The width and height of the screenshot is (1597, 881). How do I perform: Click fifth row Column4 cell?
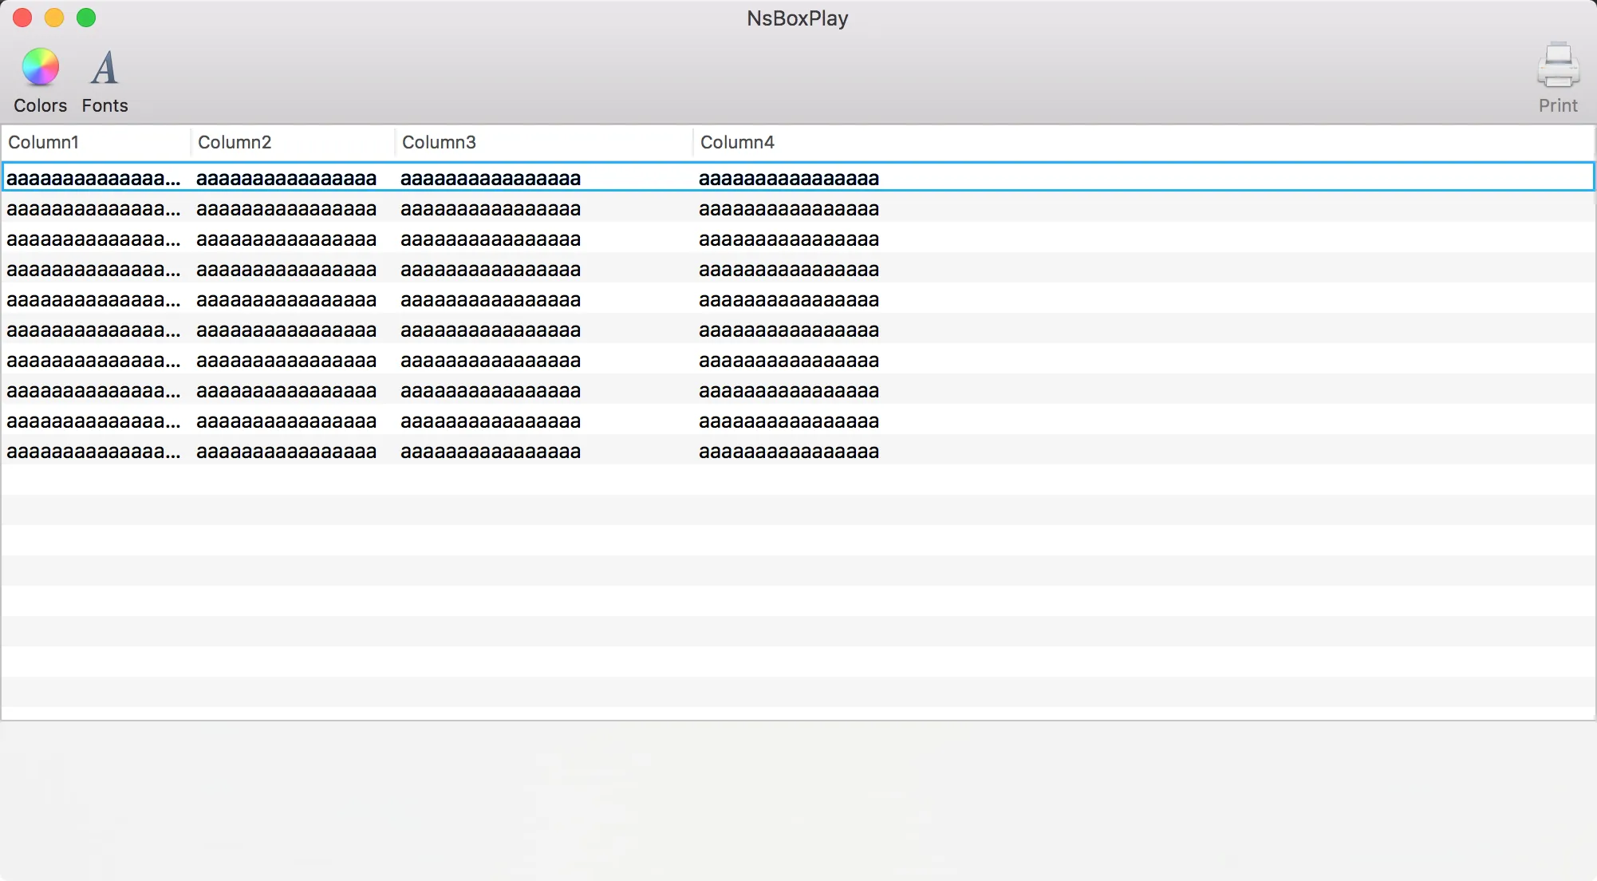point(788,300)
